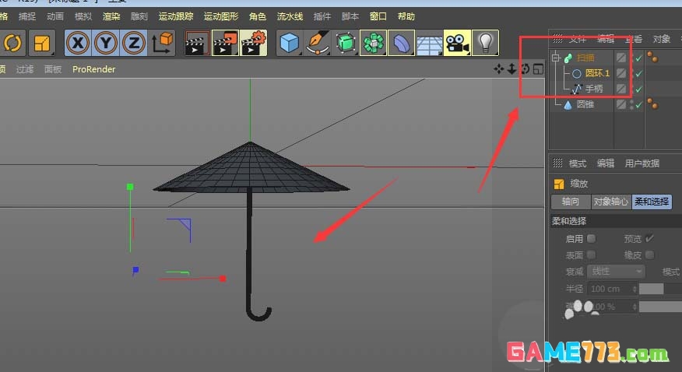Image resolution: width=682 pixels, height=372 pixels.
Task: Open viewport ProRender menu
Action: 94,69
